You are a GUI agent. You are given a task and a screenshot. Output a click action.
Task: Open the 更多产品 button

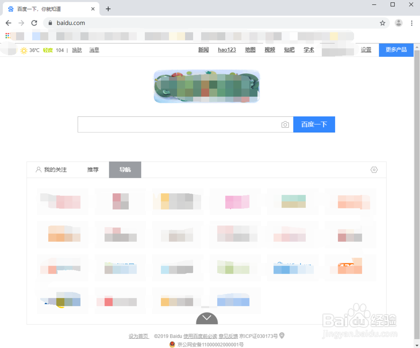pyautogui.click(x=396, y=50)
